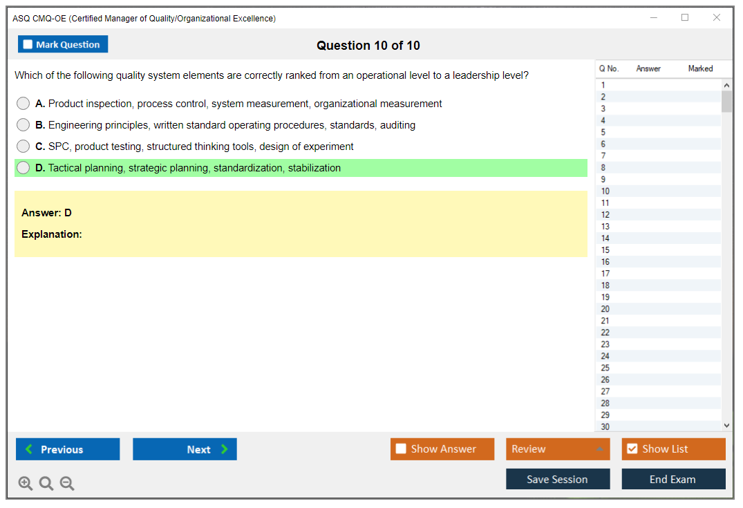Tick the Mark Question checkbox
743x508 pixels.
(28, 45)
